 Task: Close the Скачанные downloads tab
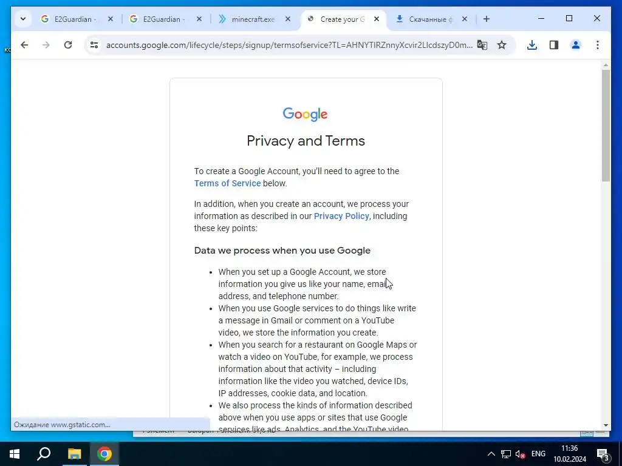pos(465,19)
